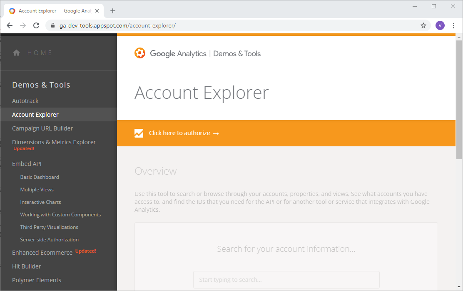Open Hit Builder tool

27,266
